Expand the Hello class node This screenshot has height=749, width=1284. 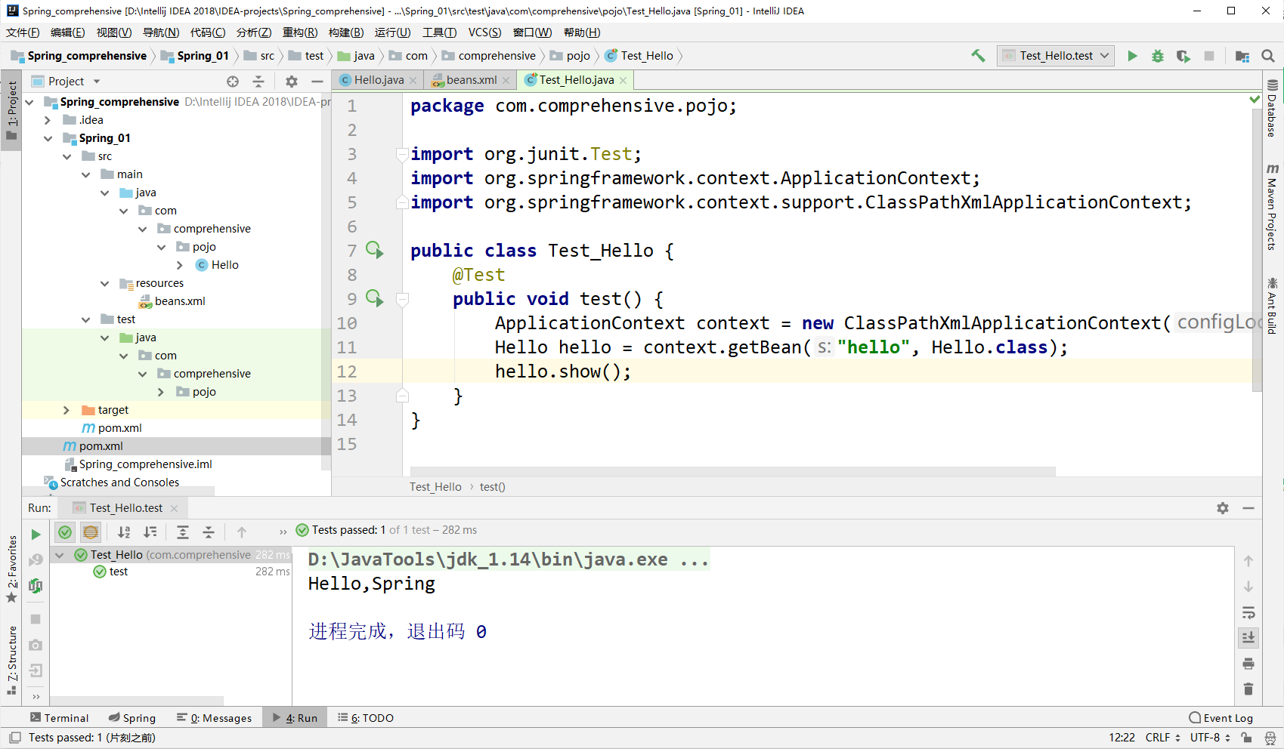pyautogui.click(x=180, y=265)
